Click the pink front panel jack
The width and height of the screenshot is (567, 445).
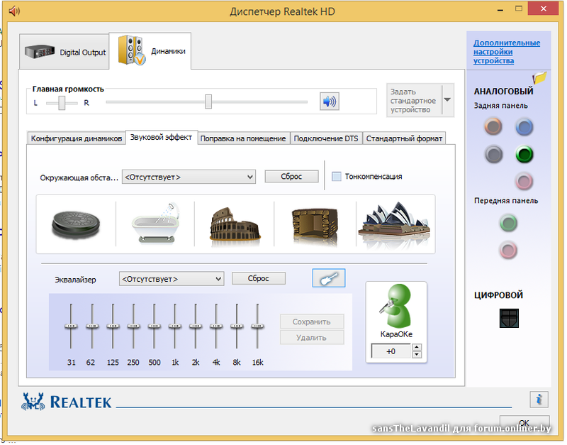click(x=510, y=251)
